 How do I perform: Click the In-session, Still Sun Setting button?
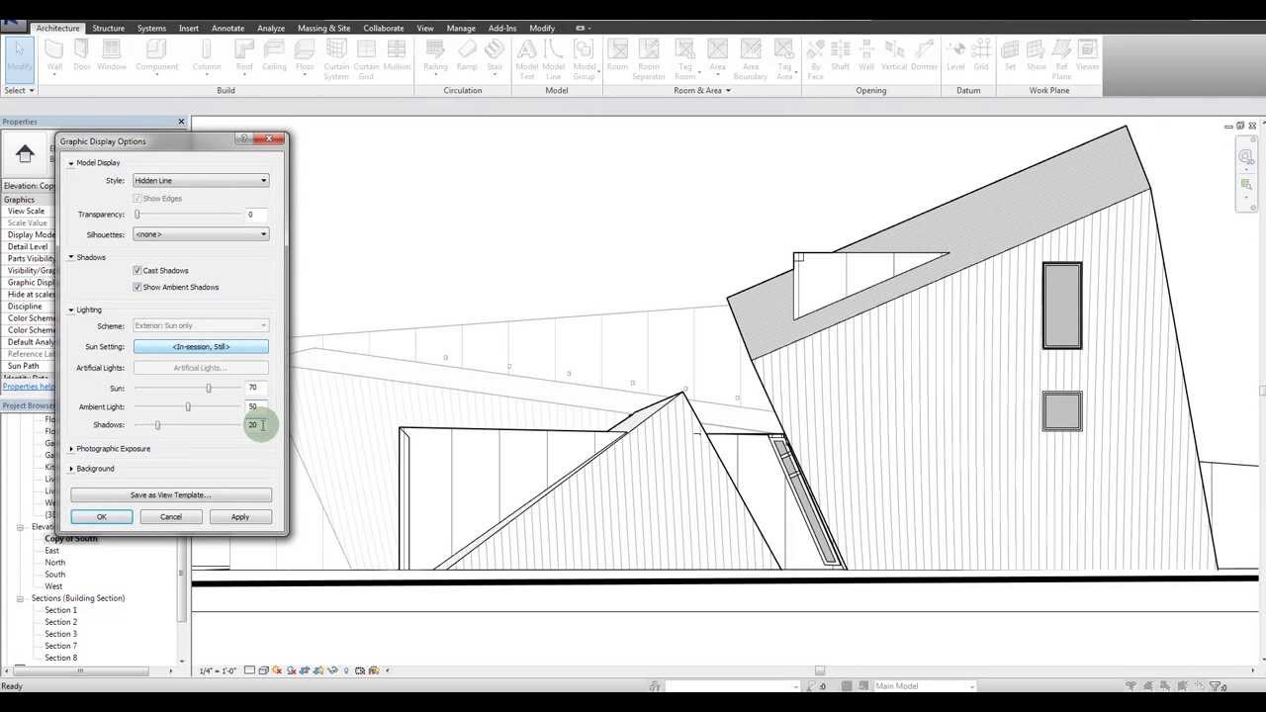[x=201, y=346]
